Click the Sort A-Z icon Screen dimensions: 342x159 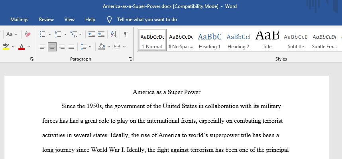(114, 34)
